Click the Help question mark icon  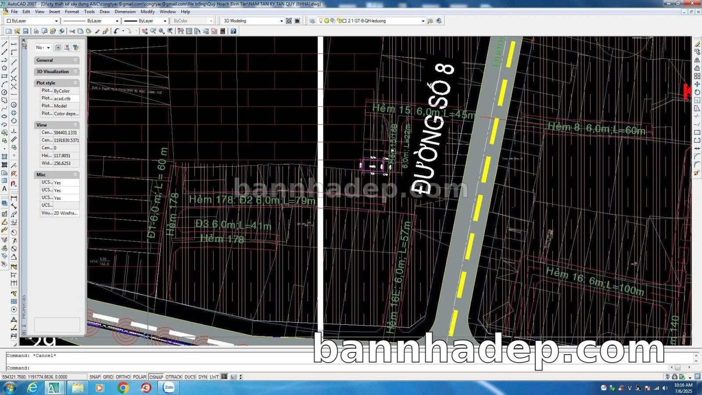[x=233, y=31]
